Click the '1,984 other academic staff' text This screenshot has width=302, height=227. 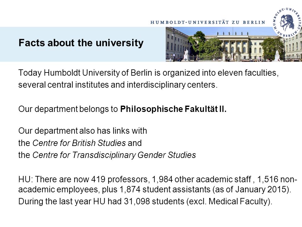[x=201, y=179]
